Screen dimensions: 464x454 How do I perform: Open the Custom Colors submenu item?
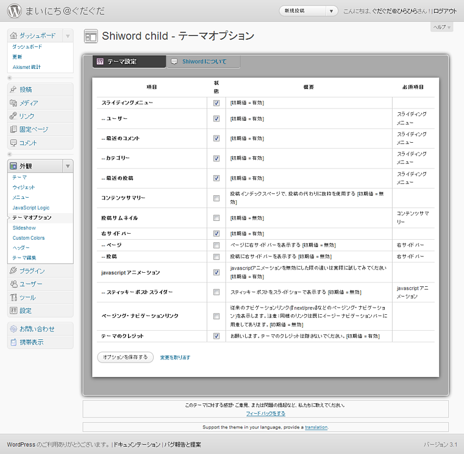[x=29, y=238]
